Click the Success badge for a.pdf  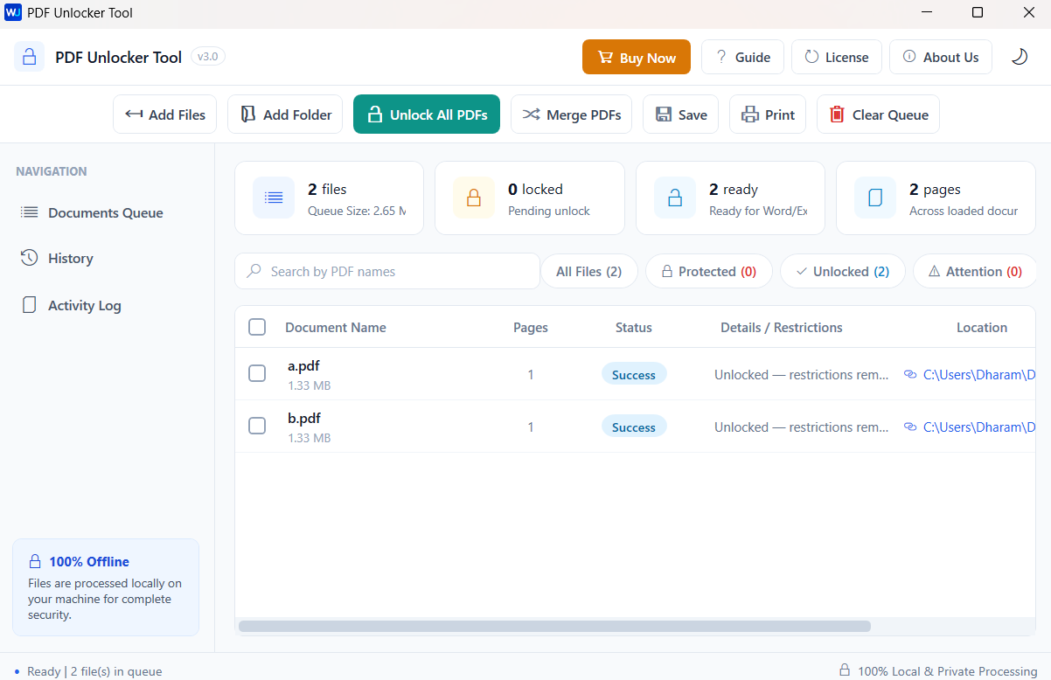634,374
